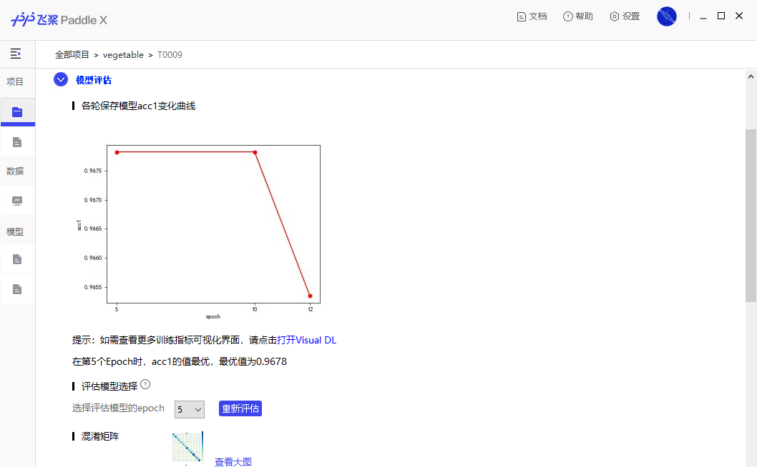This screenshot has height=467, width=757.
Task: Go to 全部项目 in breadcrumb
Action: point(72,54)
